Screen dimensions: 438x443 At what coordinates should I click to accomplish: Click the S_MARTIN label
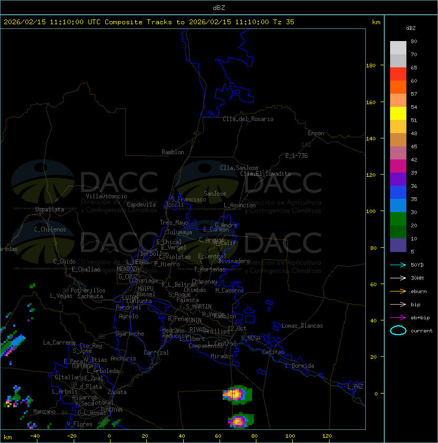(198, 307)
